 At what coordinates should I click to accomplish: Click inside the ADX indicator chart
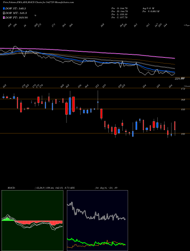pyautogui.click(x=97, y=221)
